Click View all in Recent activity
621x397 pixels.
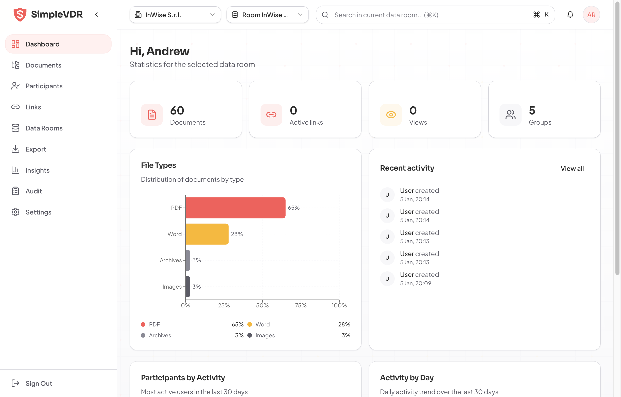click(x=572, y=168)
